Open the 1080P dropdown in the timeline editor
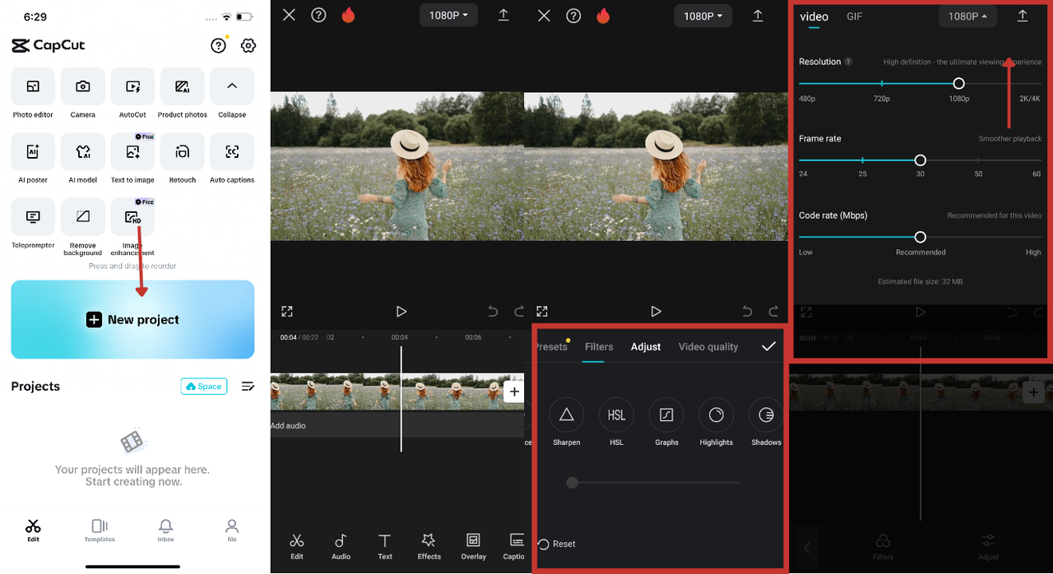Image resolution: width=1053 pixels, height=574 pixels. tap(448, 16)
